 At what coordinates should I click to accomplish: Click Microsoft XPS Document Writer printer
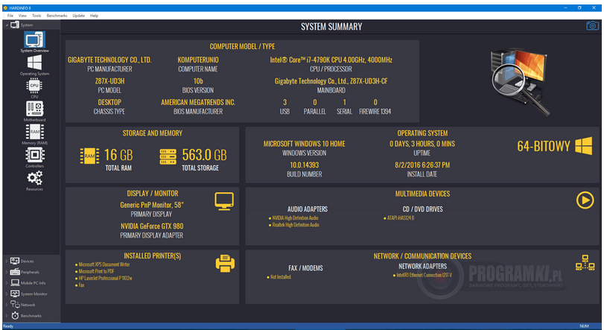click(x=104, y=264)
